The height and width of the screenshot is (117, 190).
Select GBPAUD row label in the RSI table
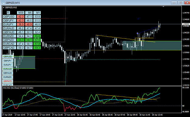pyautogui.click(x=9, y=32)
